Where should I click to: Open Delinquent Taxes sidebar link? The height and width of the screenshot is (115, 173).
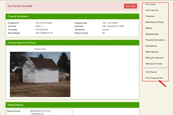pyautogui.click(x=154, y=64)
